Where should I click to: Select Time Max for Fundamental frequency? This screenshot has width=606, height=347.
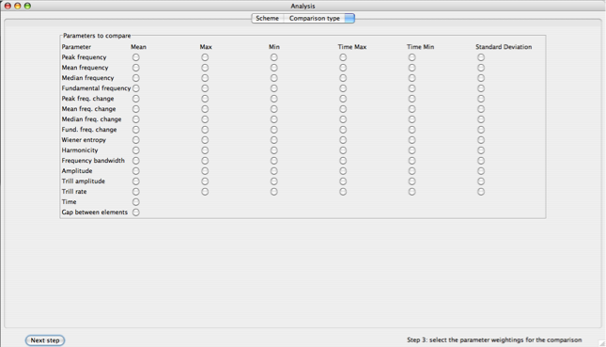(x=343, y=88)
